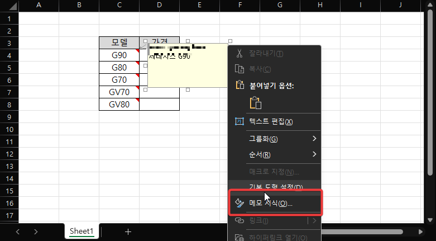Click cell containing G80
Screen dimensions: 436x241
pos(119,68)
